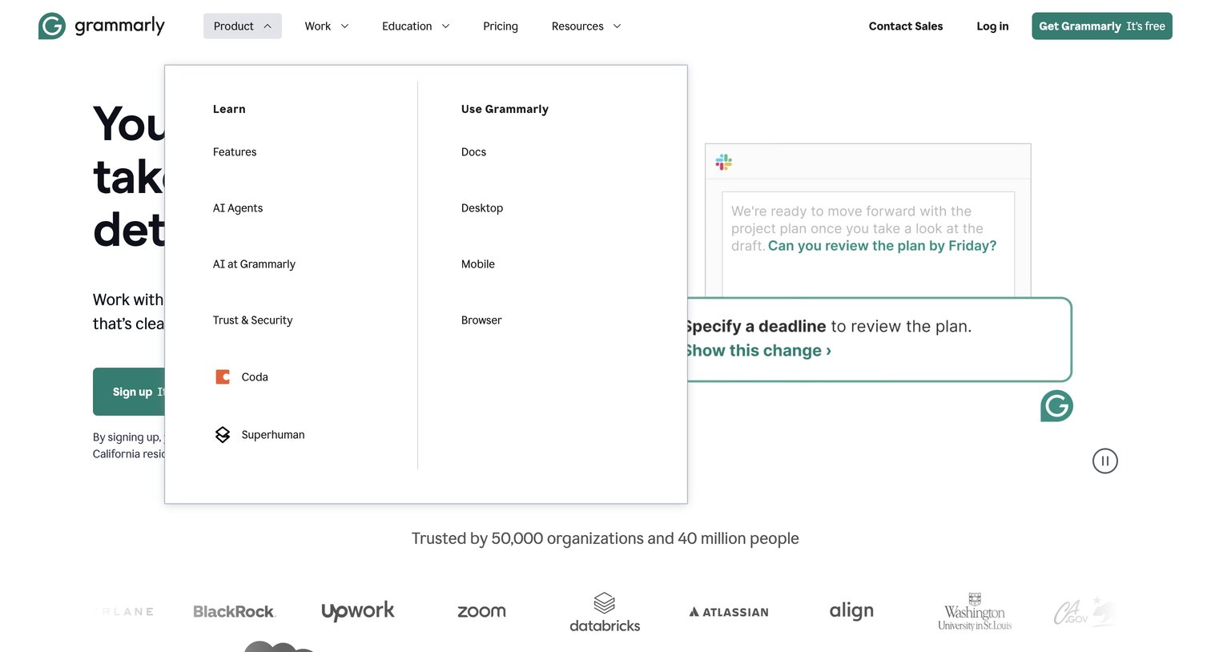Click the Show this change link
The height and width of the screenshot is (652, 1211).
pos(759,350)
